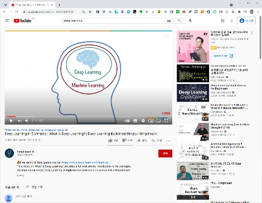
Task: Reload the page with the refresh icon
Action: [17, 12]
